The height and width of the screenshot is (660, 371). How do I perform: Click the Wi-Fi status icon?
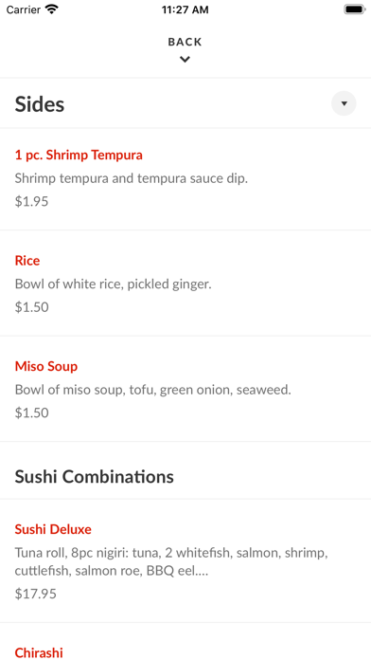click(x=52, y=9)
